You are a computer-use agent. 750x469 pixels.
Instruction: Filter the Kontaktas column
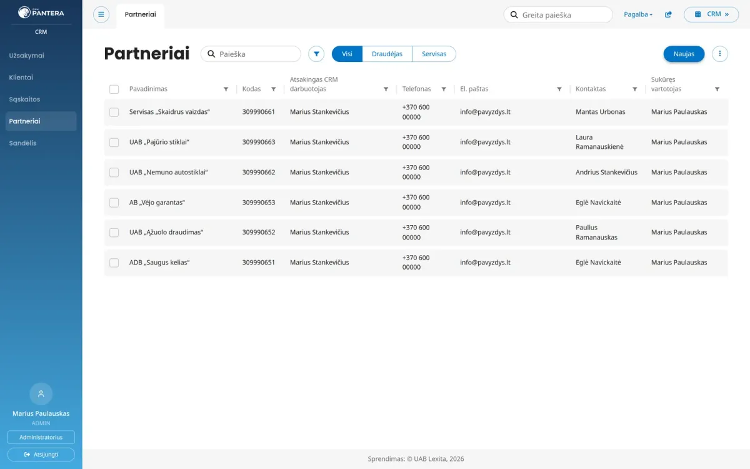[x=634, y=89]
